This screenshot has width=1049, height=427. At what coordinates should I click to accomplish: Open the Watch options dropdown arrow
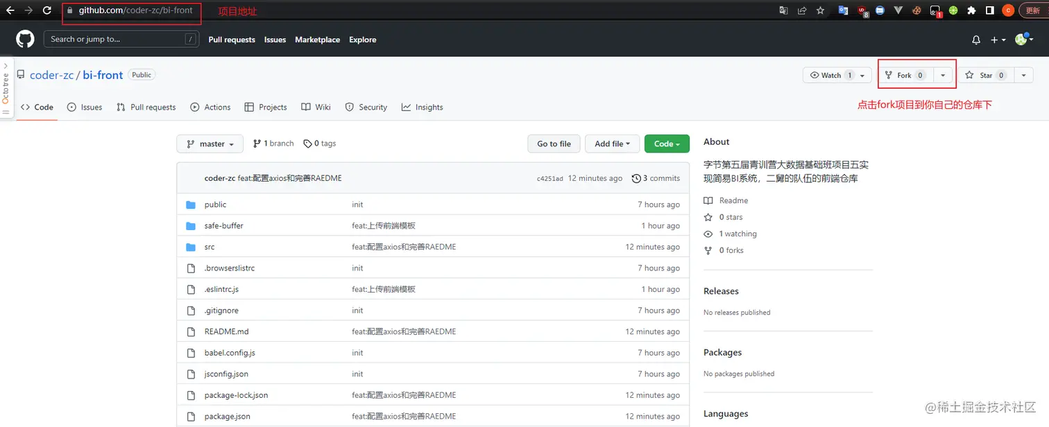[x=863, y=75]
